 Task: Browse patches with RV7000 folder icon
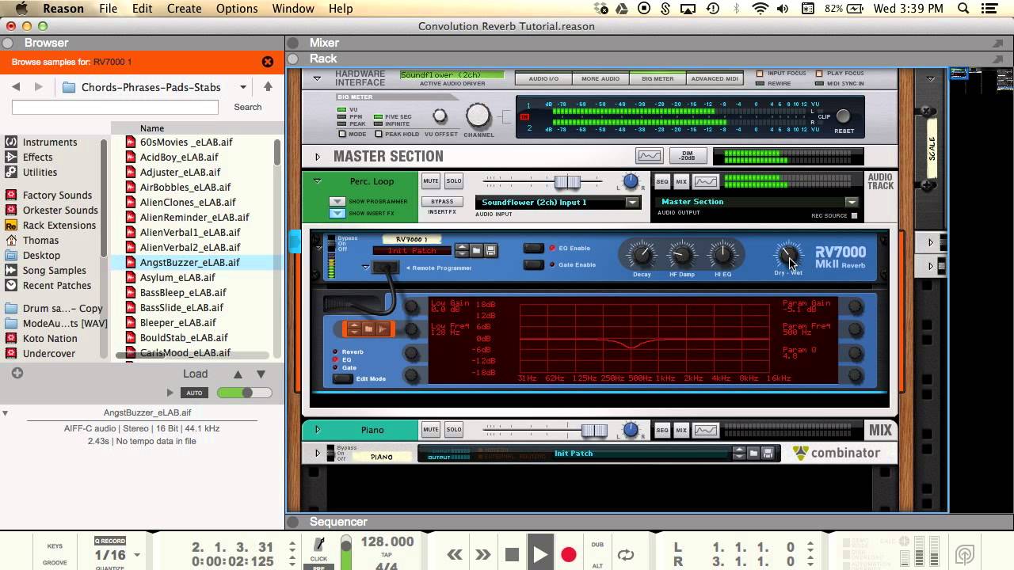pos(477,251)
